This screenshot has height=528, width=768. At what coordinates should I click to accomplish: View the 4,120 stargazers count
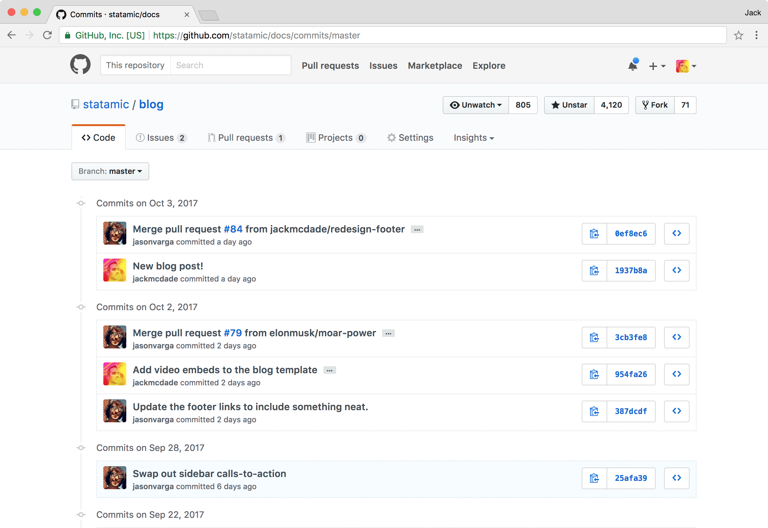[x=611, y=105]
